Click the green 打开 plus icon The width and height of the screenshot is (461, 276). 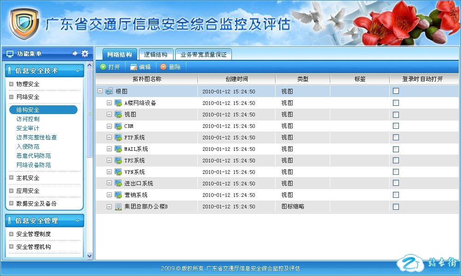tap(103, 67)
